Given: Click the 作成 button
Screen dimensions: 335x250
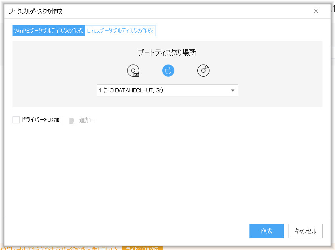Looking at the screenshot, I should point(266,231).
